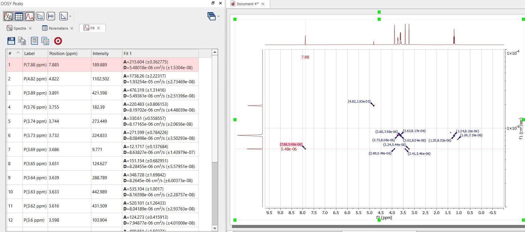Click the top-left green selection handle
Image resolution: width=525 pixels, height=232 pixels.
(235, 19)
